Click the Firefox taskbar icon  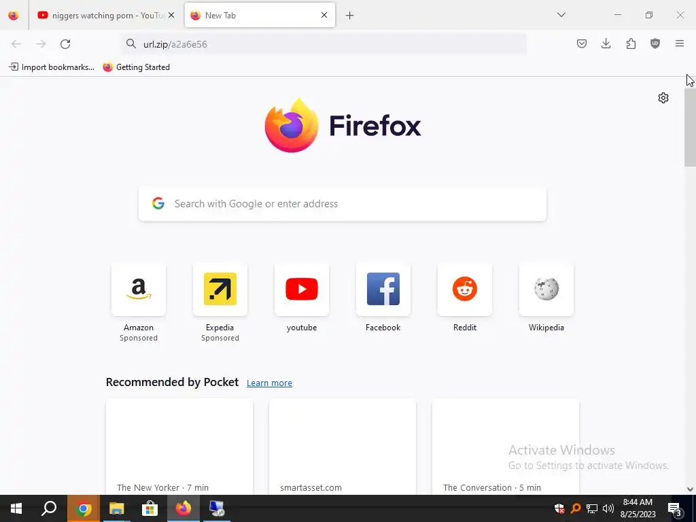183,508
